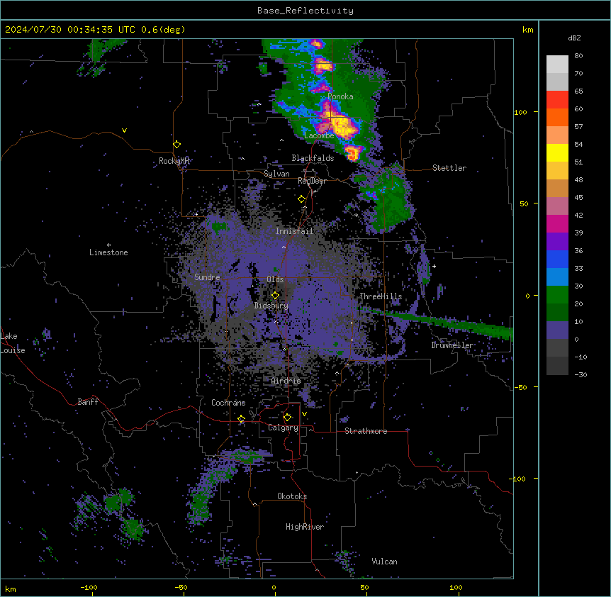Viewport: 611px width, 597px height.
Task: Select the magenta 39-42 dBZ legend swatch
Action: 557,223
